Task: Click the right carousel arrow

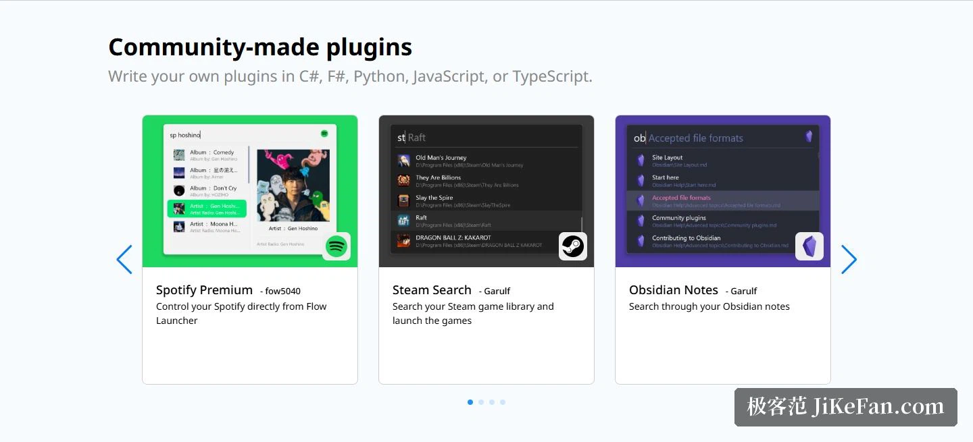Action: click(x=849, y=259)
